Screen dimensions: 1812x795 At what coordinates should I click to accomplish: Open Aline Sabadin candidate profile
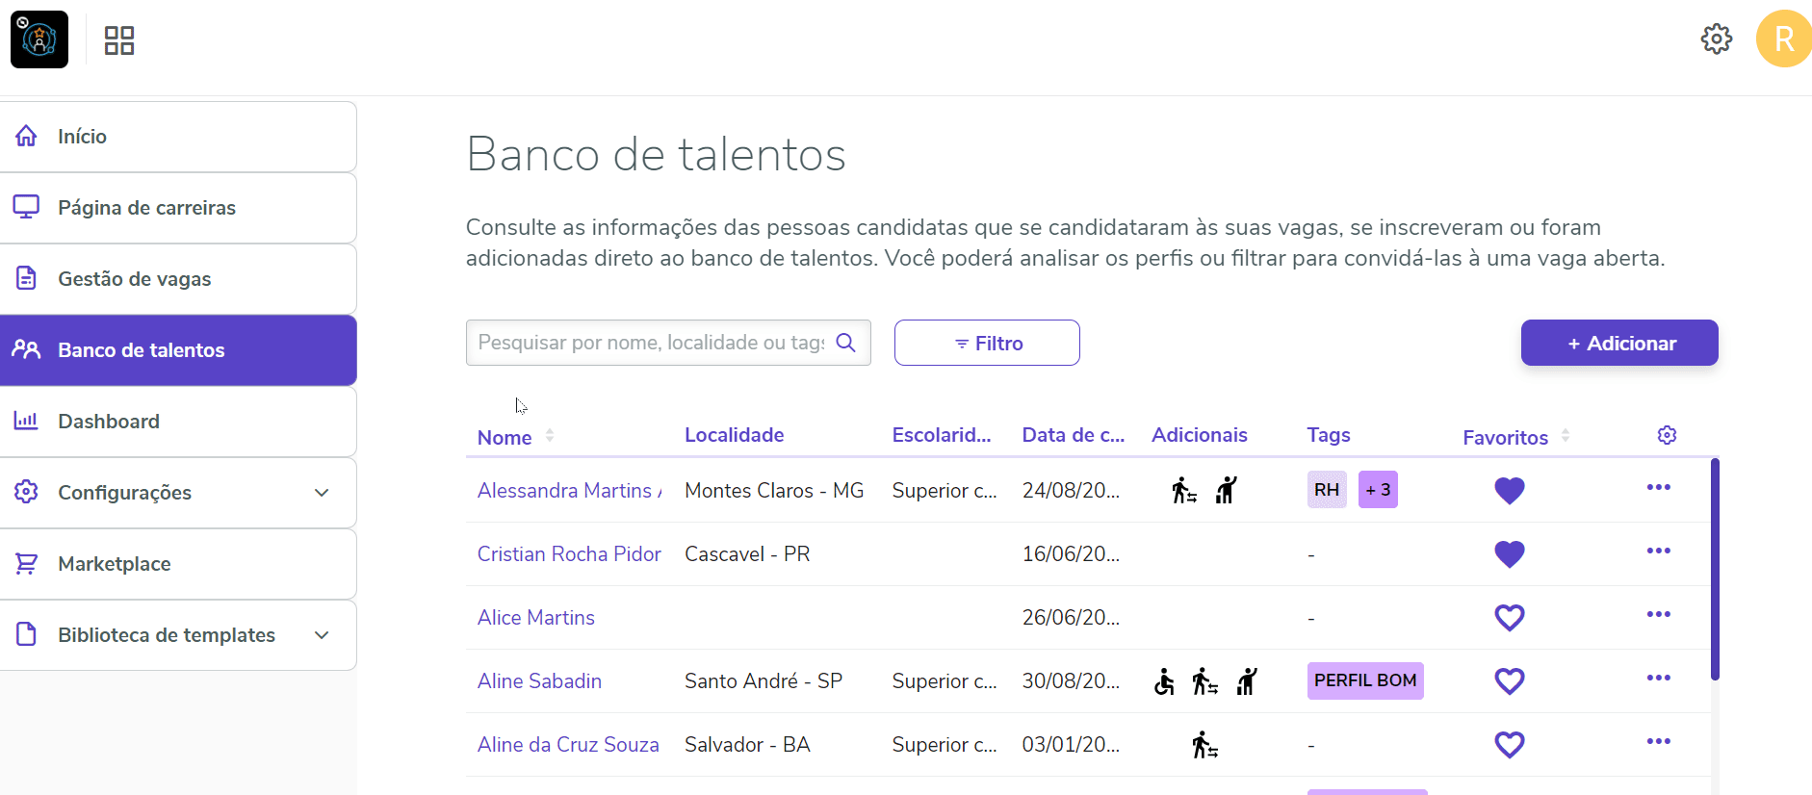pos(539,681)
